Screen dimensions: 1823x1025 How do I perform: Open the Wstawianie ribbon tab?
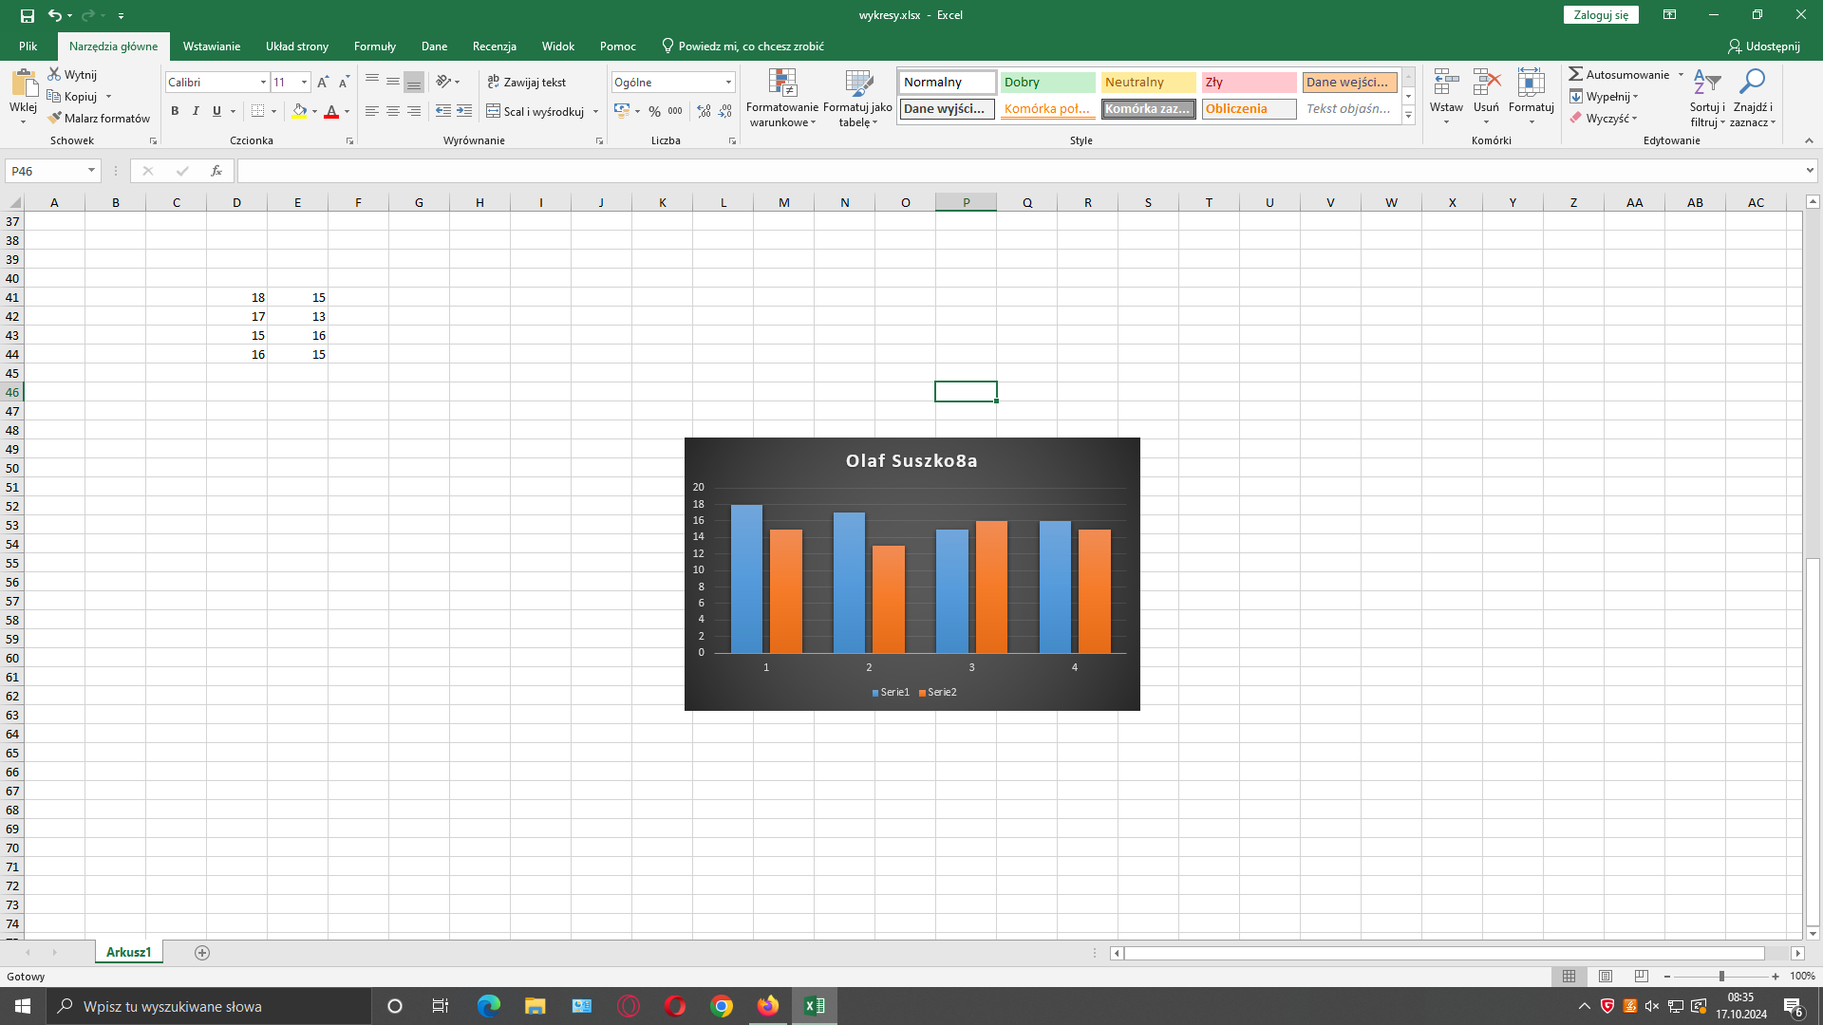[x=211, y=46]
